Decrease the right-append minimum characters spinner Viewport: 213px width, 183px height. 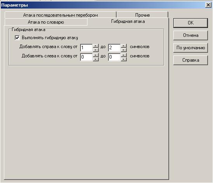96,50
